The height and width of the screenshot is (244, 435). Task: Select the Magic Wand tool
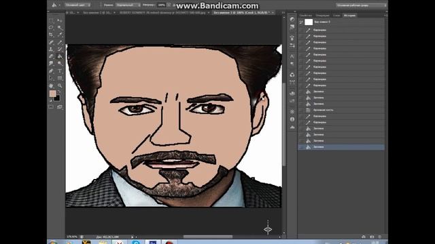tap(60, 28)
